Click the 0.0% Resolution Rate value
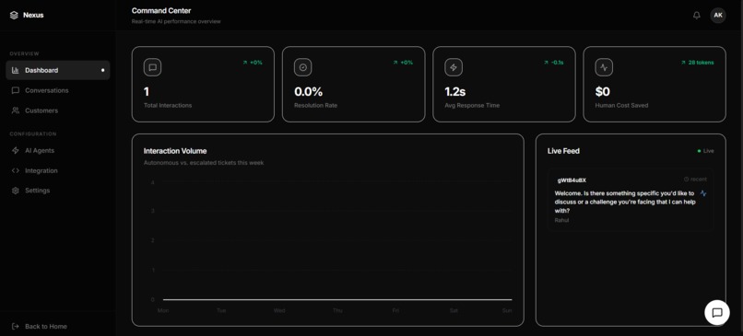 (x=309, y=91)
